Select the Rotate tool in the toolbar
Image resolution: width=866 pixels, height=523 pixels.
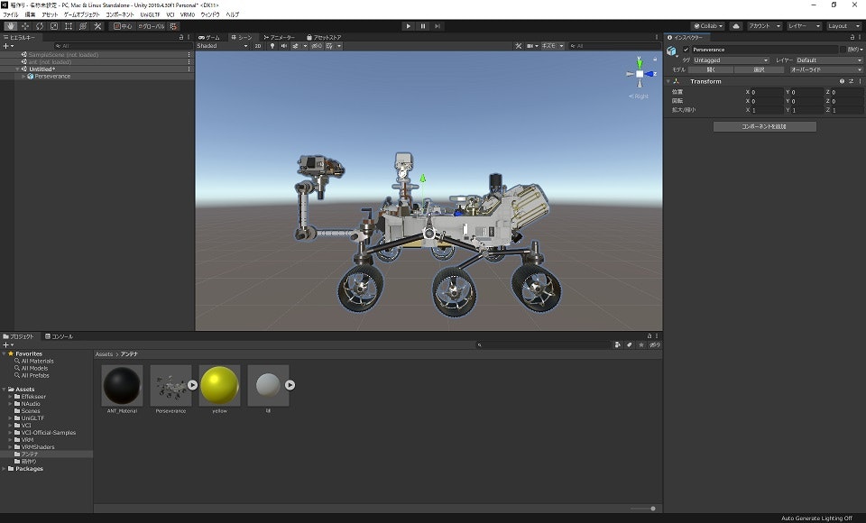click(39, 26)
